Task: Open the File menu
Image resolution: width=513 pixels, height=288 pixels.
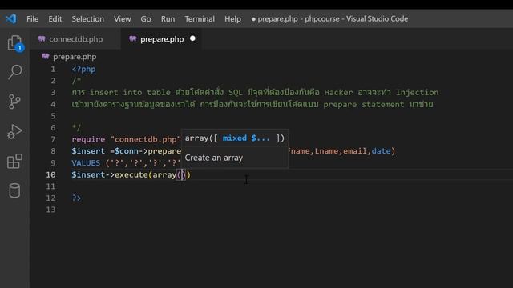Action: click(x=32, y=19)
